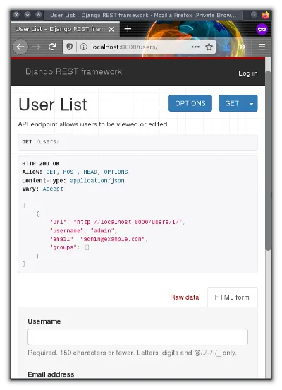Expand the GET format dropdown caret
Screen dimensions: 282x390
tap(252, 103)
